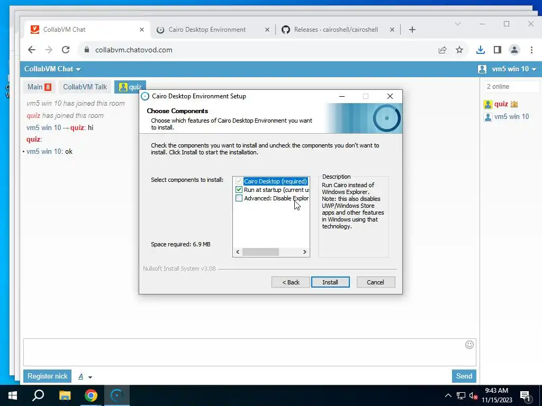
Task: Click 'vm5 win 10' in online list
Action: (512, 117)
